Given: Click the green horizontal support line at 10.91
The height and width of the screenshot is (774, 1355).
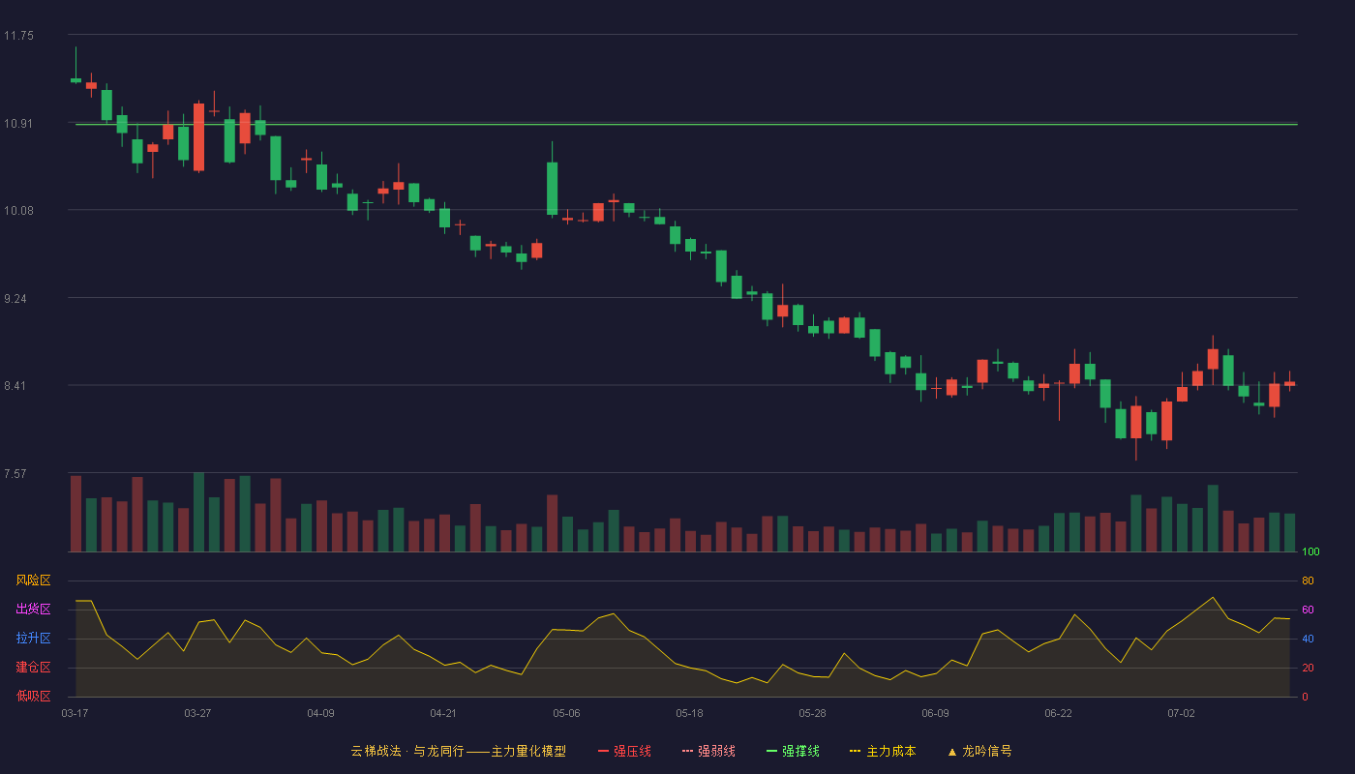Looking at the screenshot, I should 686,124.
